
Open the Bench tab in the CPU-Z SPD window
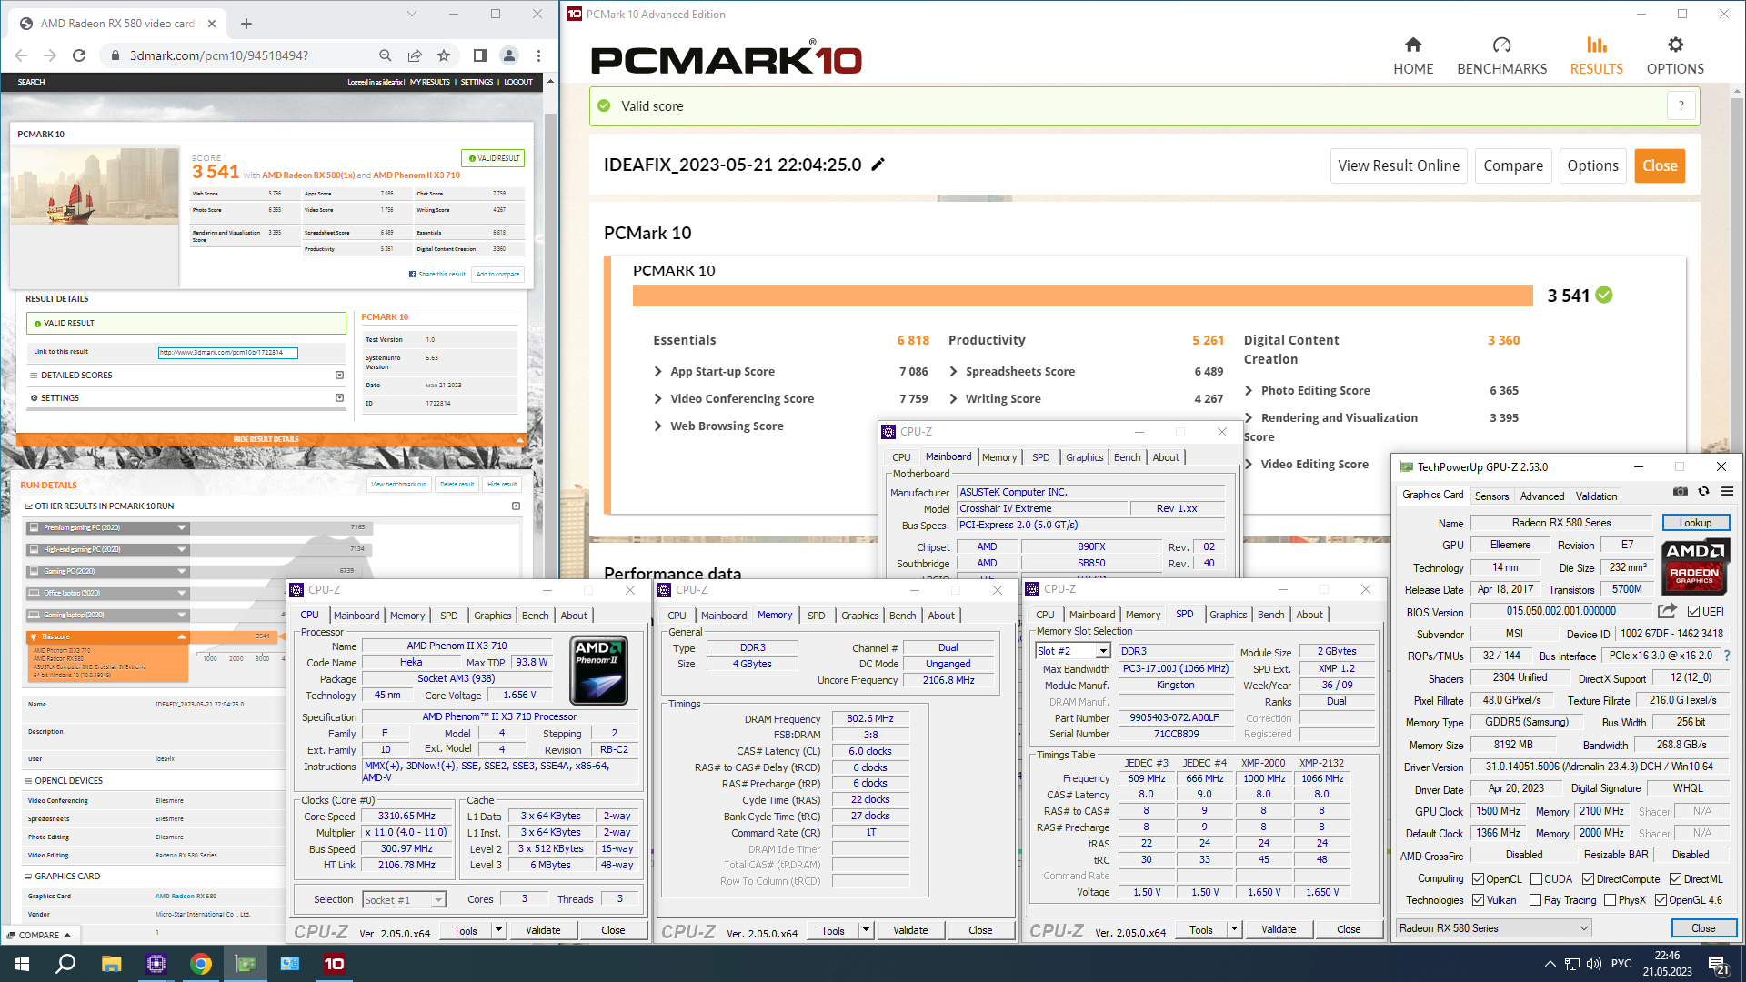click(x=1270, y=615)
